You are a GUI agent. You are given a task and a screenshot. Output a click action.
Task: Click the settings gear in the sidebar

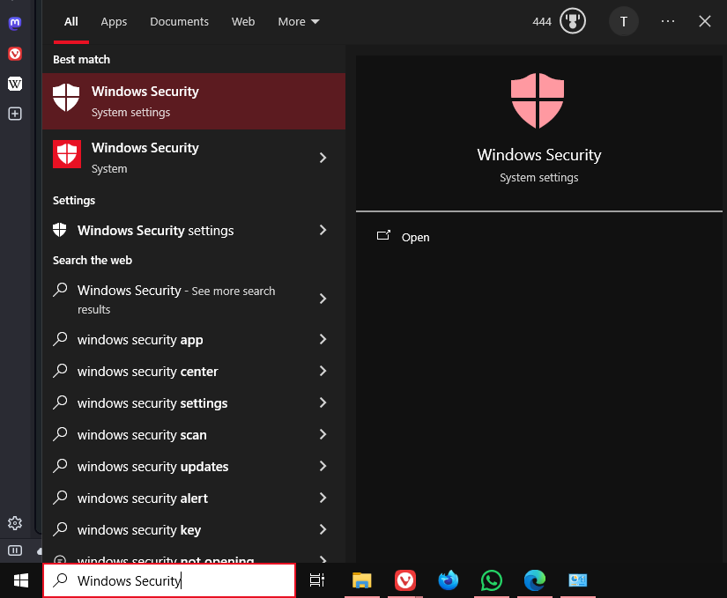coord(14,522)
